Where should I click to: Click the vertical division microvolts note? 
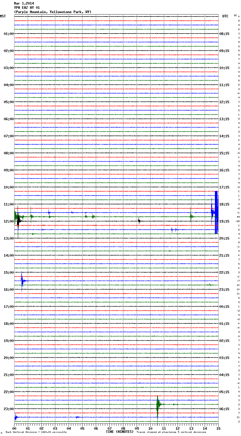pyautogui.click(x=36, y=432)
